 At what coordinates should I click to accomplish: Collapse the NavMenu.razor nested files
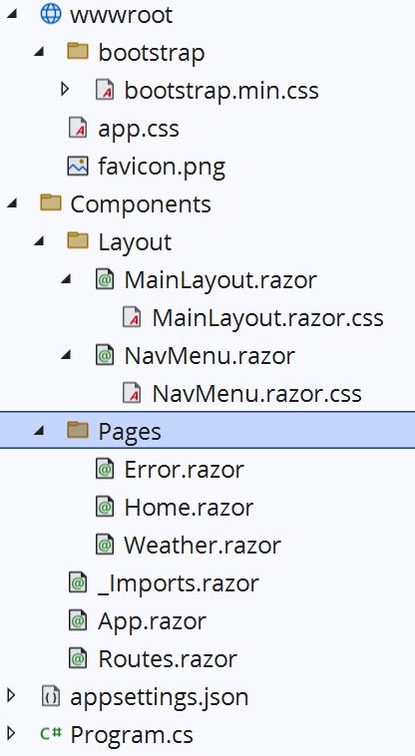coord(66,356)
